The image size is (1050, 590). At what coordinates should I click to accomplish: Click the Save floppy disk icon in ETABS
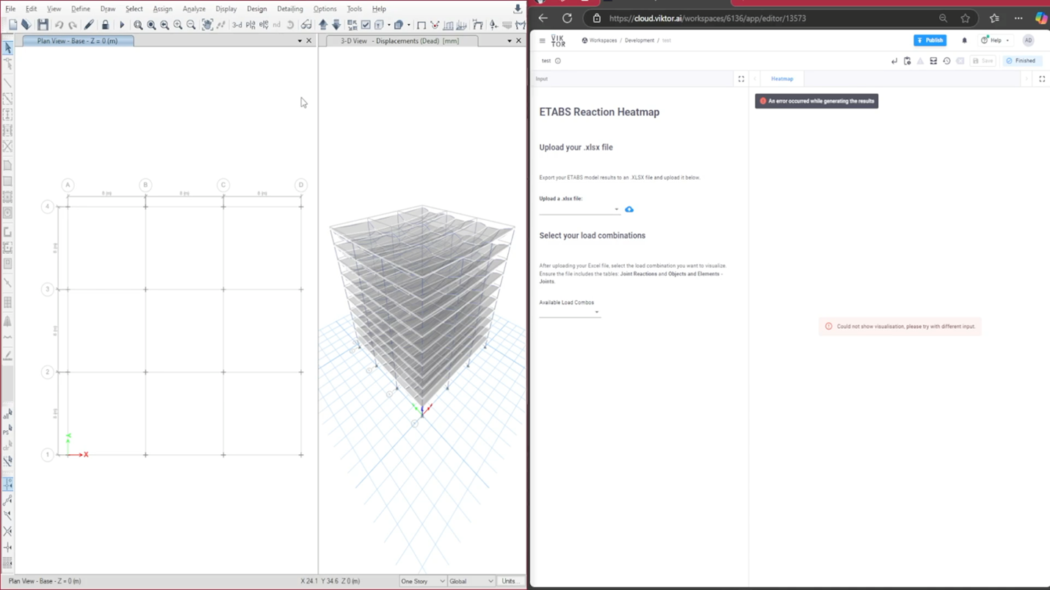pos(43,25)
